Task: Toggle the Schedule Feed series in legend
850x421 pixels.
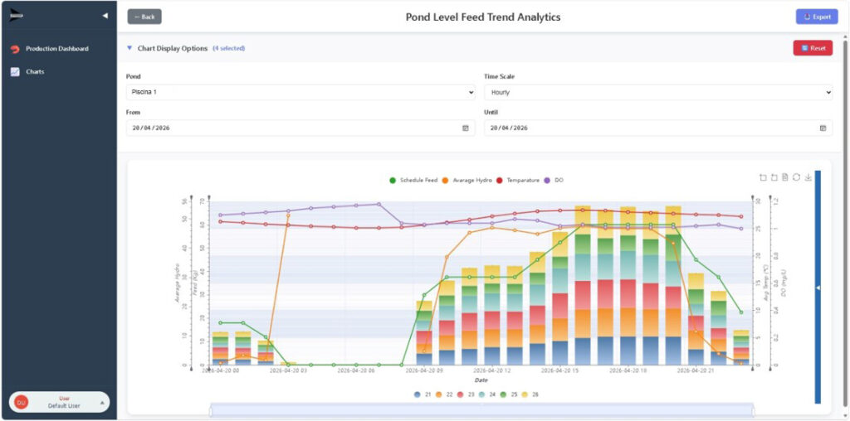Action: (x=413, y=180)
